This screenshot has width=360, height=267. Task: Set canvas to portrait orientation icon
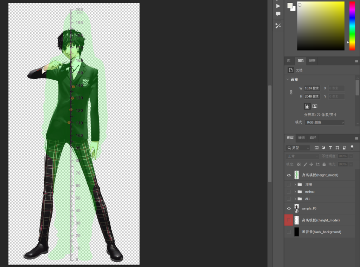click(307, 106)
